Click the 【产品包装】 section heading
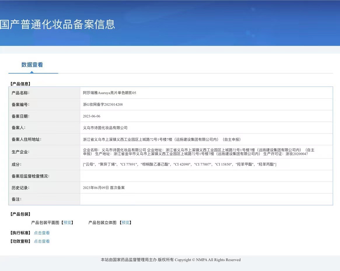The width and height of the screenshot is (340, 271). tap(20, 214)
